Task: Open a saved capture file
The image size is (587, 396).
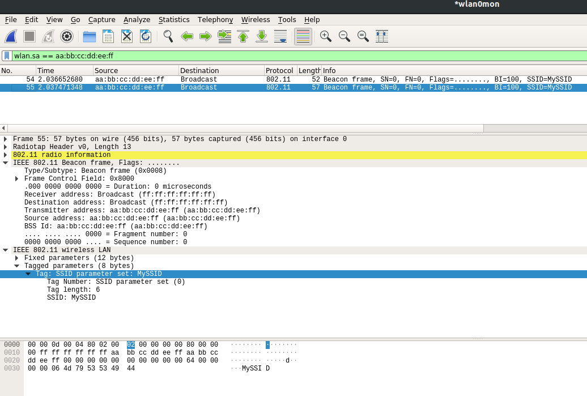Action: pyautogui.click(x=88, y=36)
